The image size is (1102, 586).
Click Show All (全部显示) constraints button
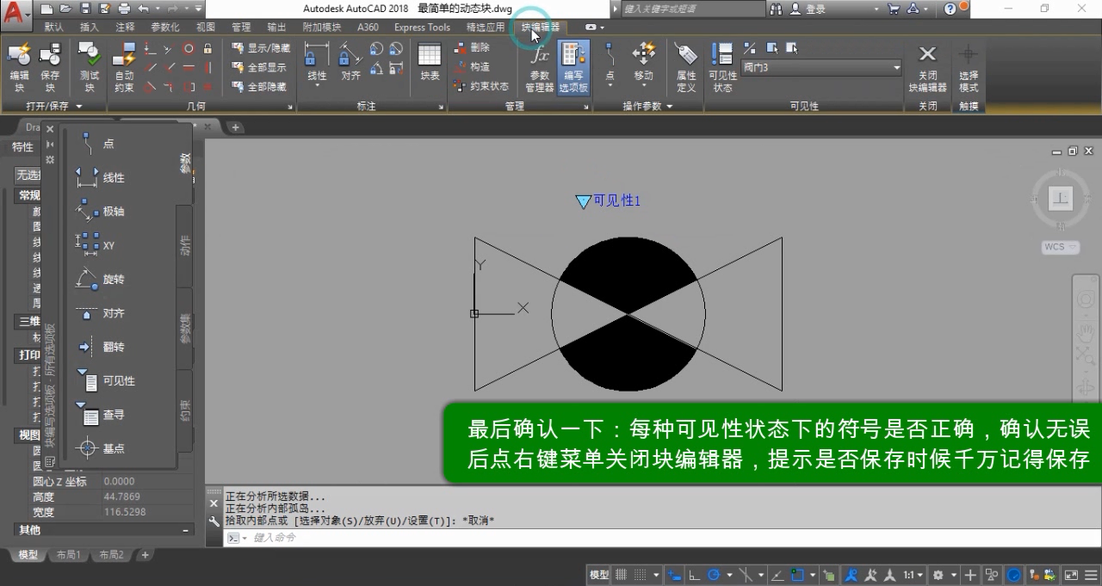259,67
